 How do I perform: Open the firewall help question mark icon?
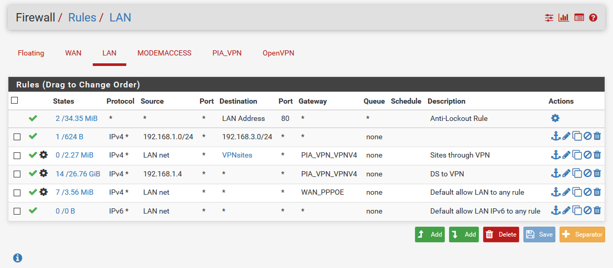[x=593, y=18]
